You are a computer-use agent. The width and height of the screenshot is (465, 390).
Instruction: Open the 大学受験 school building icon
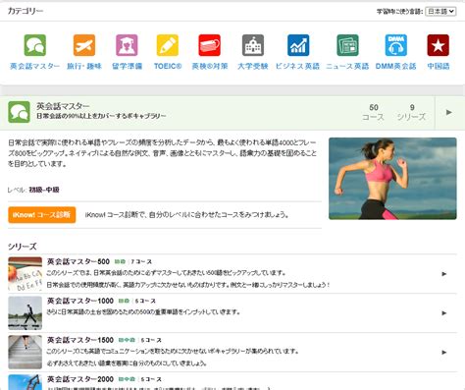click(253, 45)
